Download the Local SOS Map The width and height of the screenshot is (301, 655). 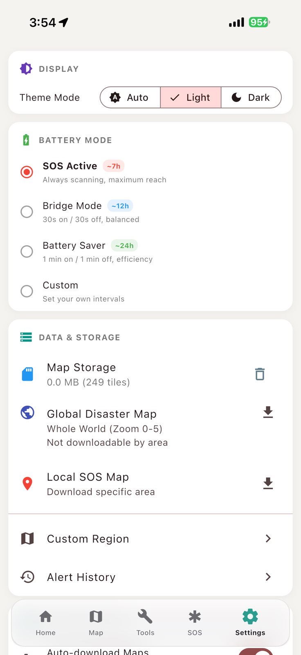pos(268,483)
